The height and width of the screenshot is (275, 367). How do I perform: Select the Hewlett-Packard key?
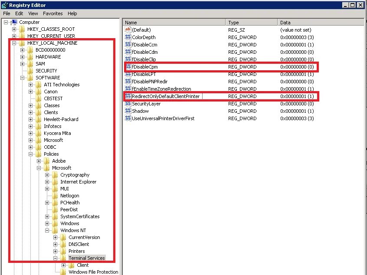(61, 119)
